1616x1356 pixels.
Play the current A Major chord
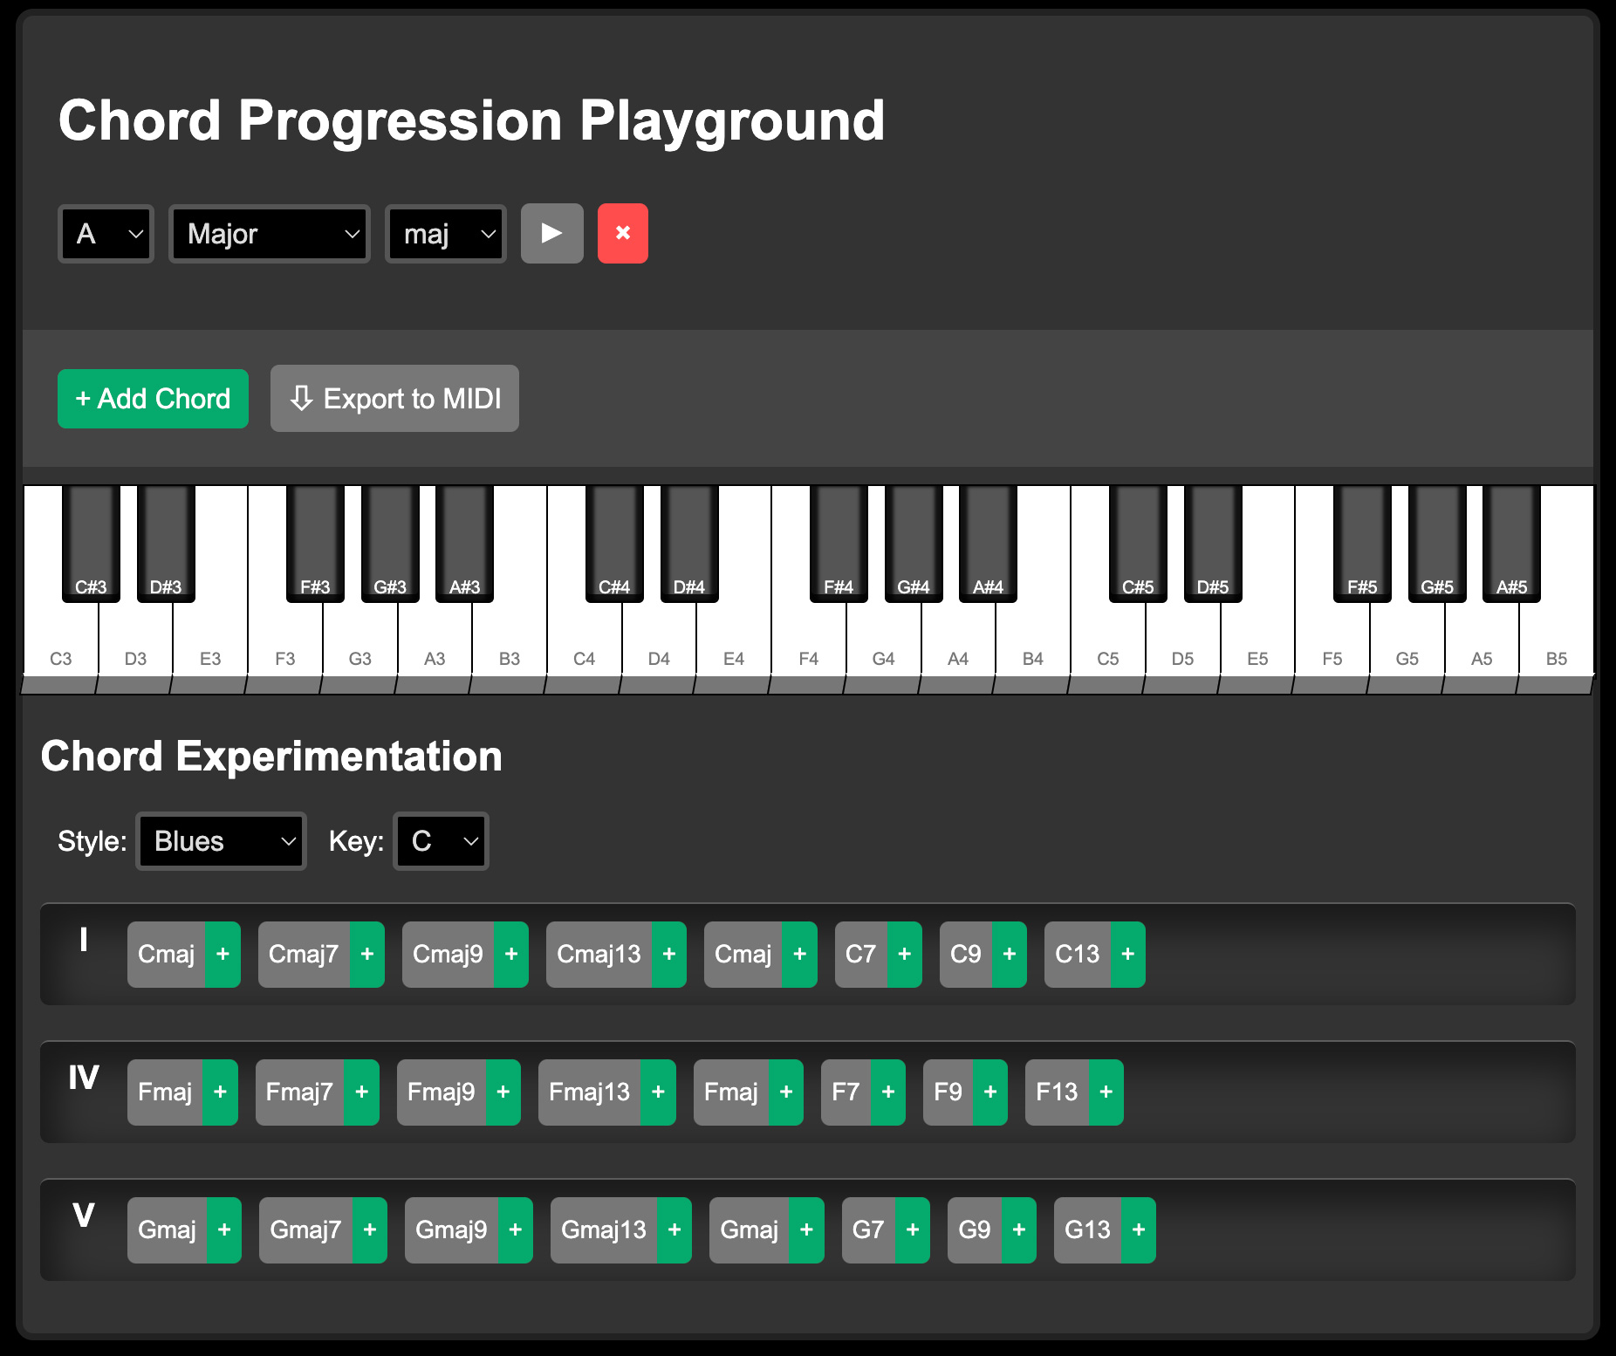click(551, 233)
